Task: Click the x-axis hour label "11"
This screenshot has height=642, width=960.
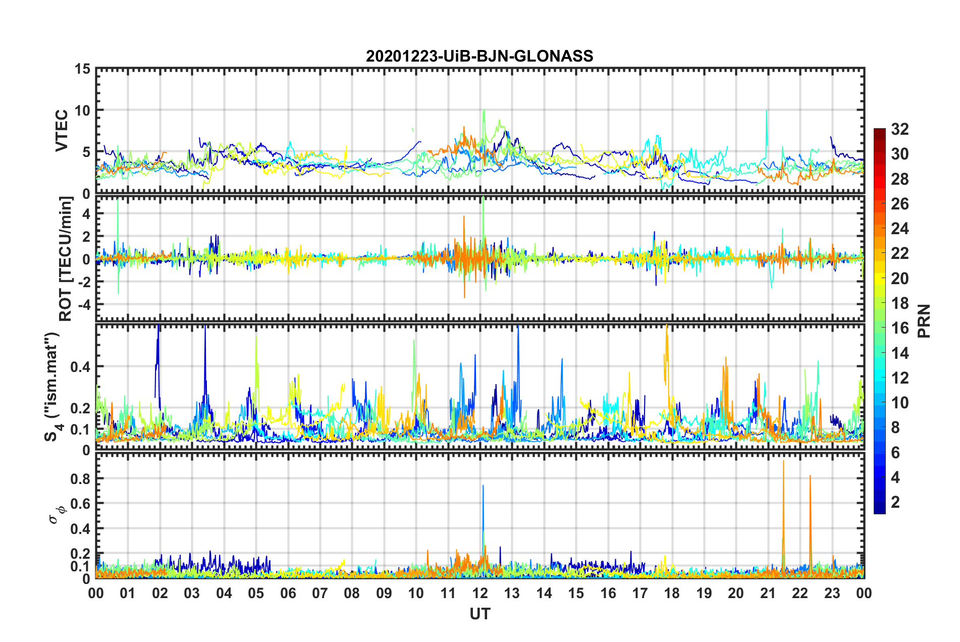Action: click(448, 593)
